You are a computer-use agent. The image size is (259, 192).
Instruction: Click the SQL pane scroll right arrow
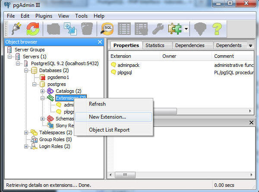pyautogui.click(x=251, y=175)
